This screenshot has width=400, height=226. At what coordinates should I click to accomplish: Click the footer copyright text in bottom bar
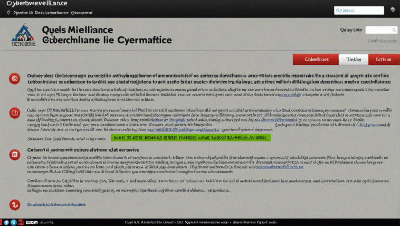click(201, 222)
